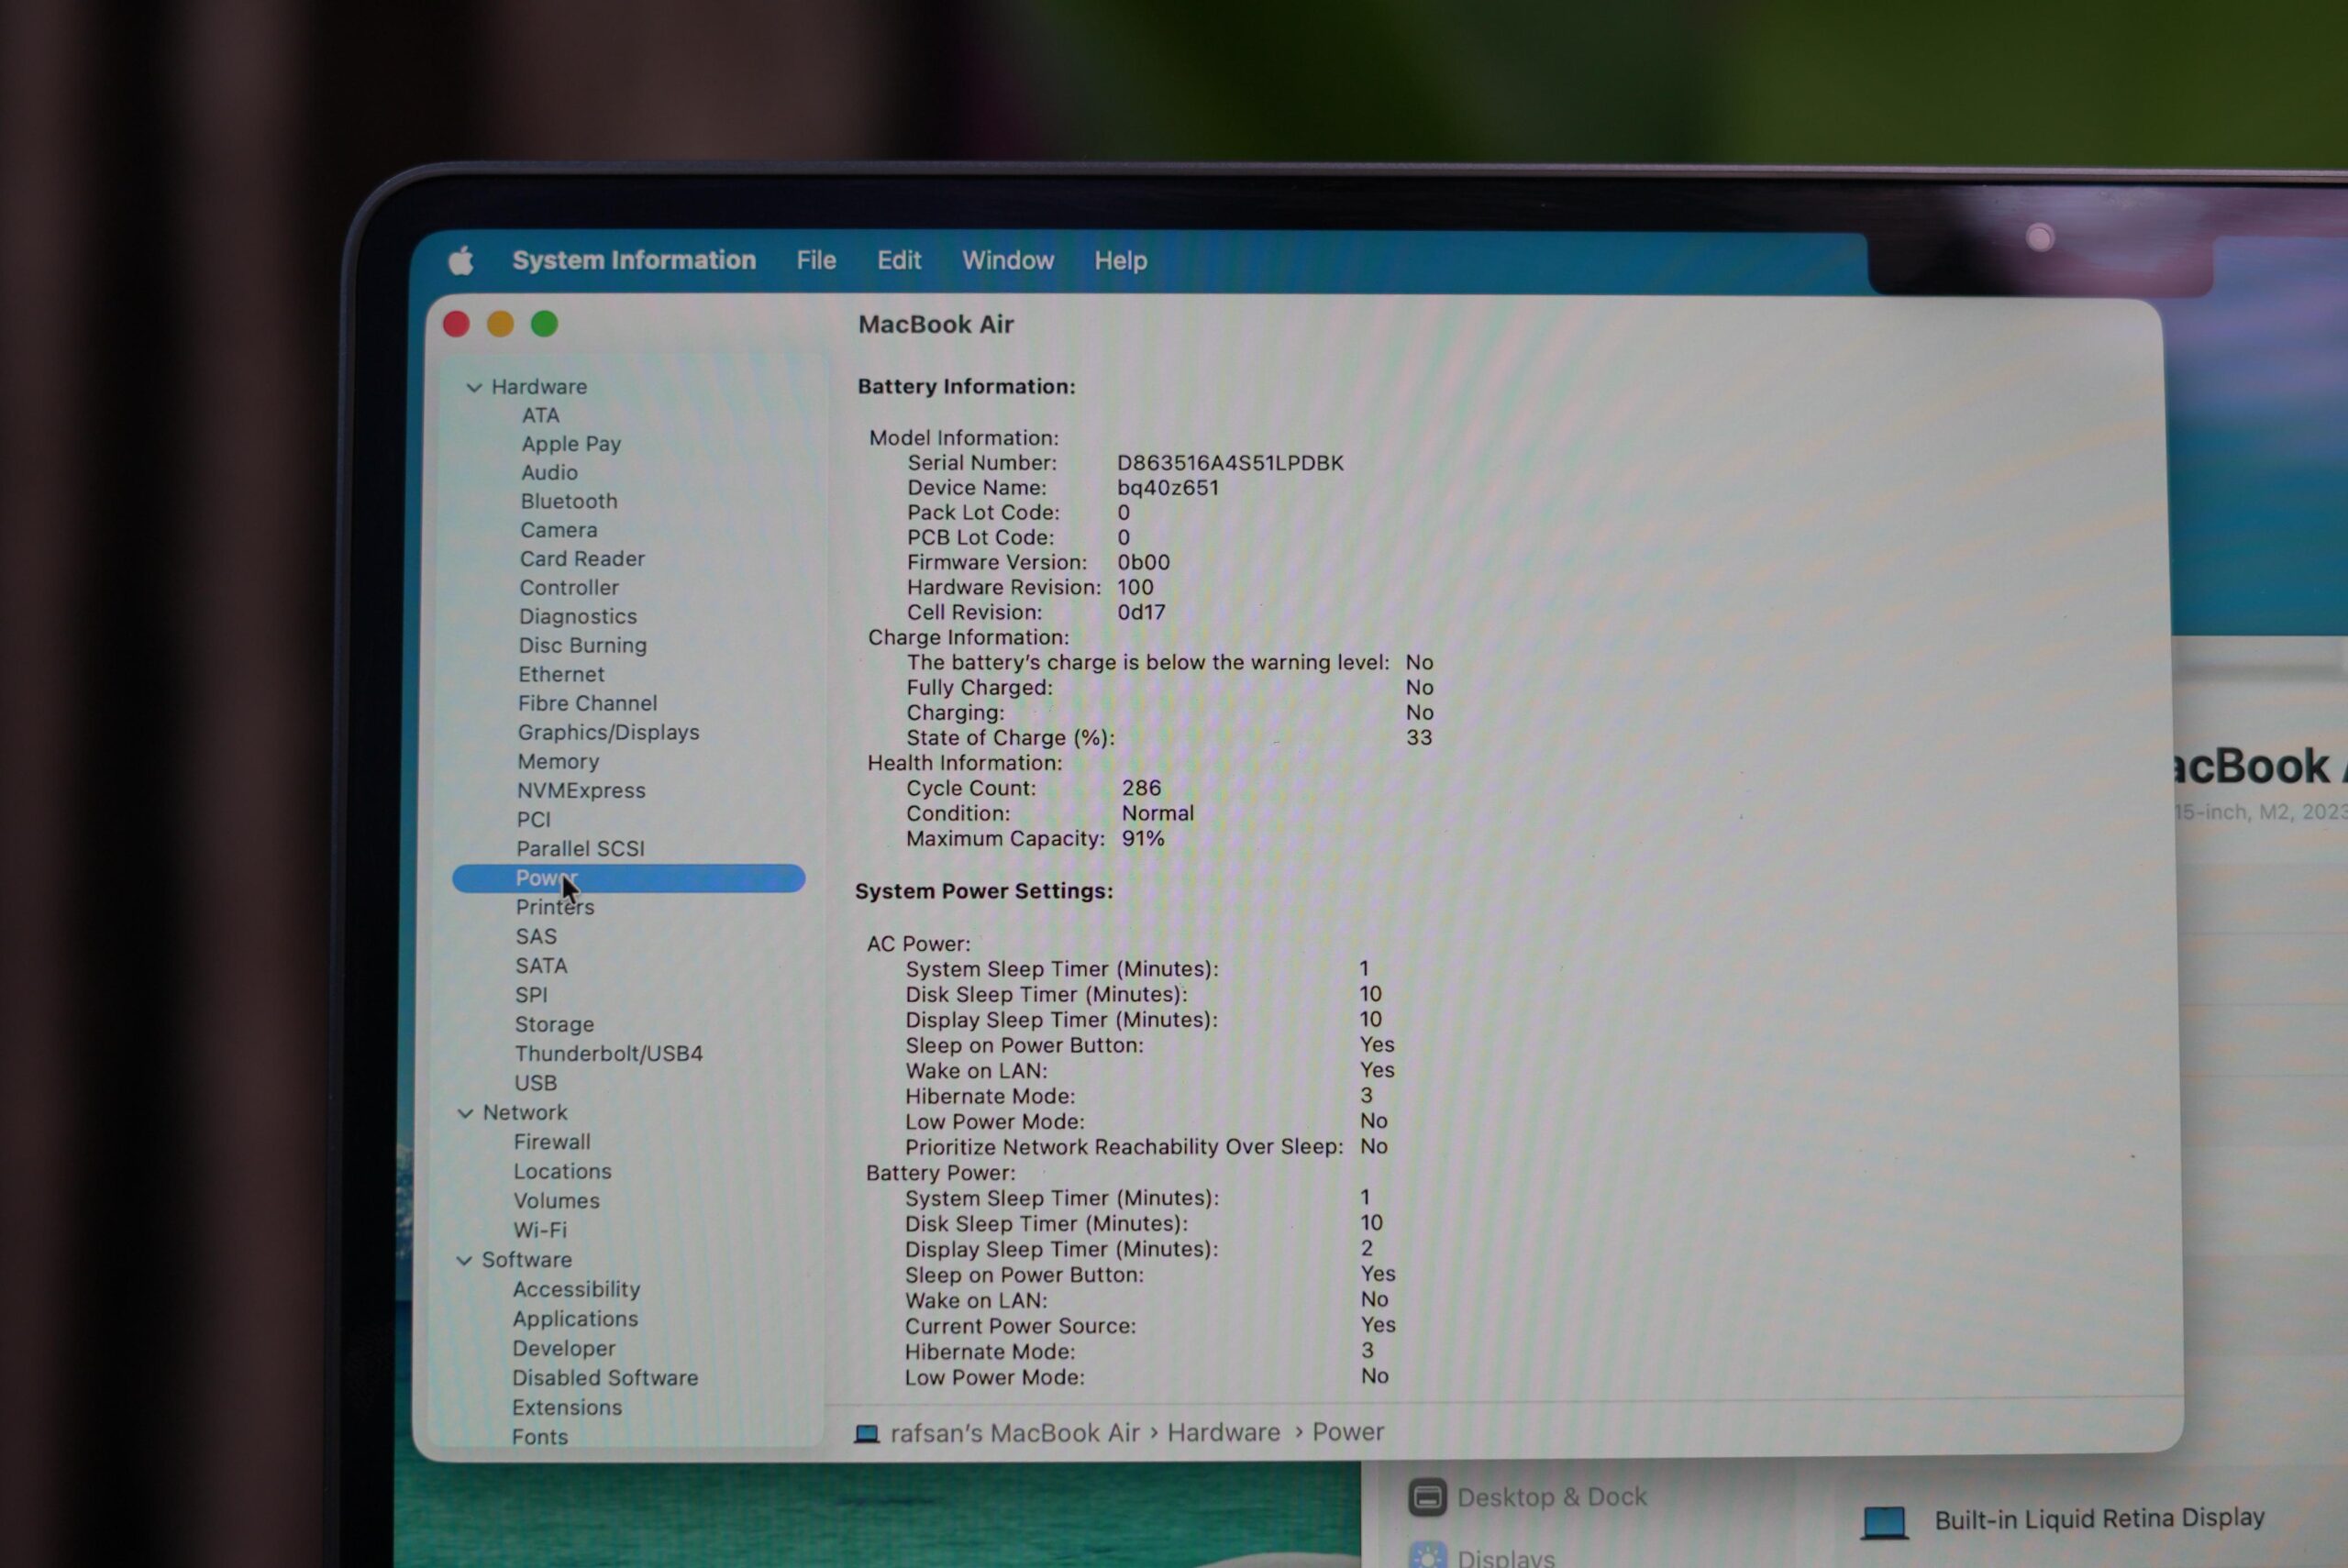This screenshot has width=2348, height=1568.
Task: Select Audio in the sidebar
Action: [x=549, y=472]
